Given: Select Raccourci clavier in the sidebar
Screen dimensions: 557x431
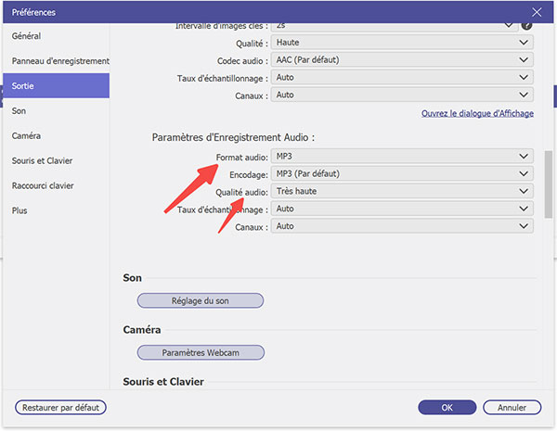Looking at the screenshot, I should point(43,185).
